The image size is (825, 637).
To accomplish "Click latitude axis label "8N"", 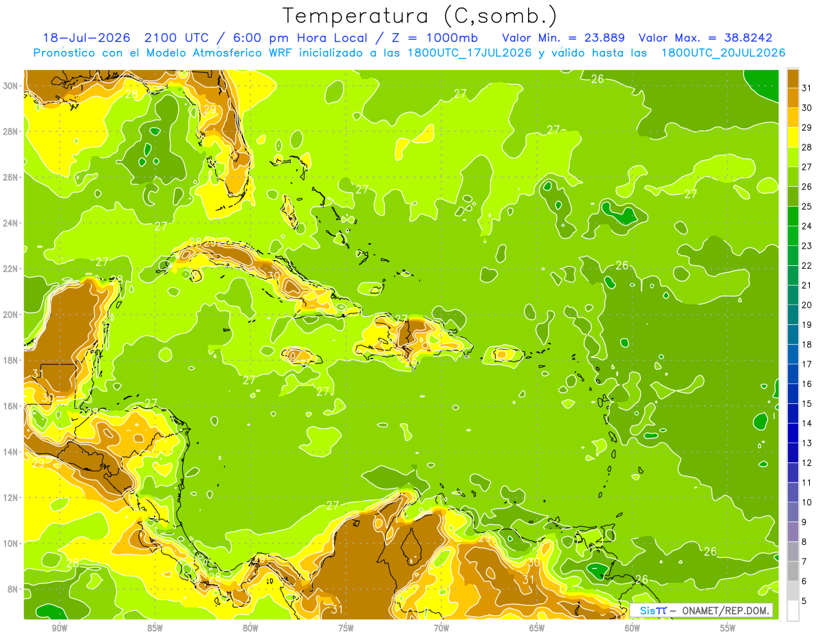I will coord(12,590).
